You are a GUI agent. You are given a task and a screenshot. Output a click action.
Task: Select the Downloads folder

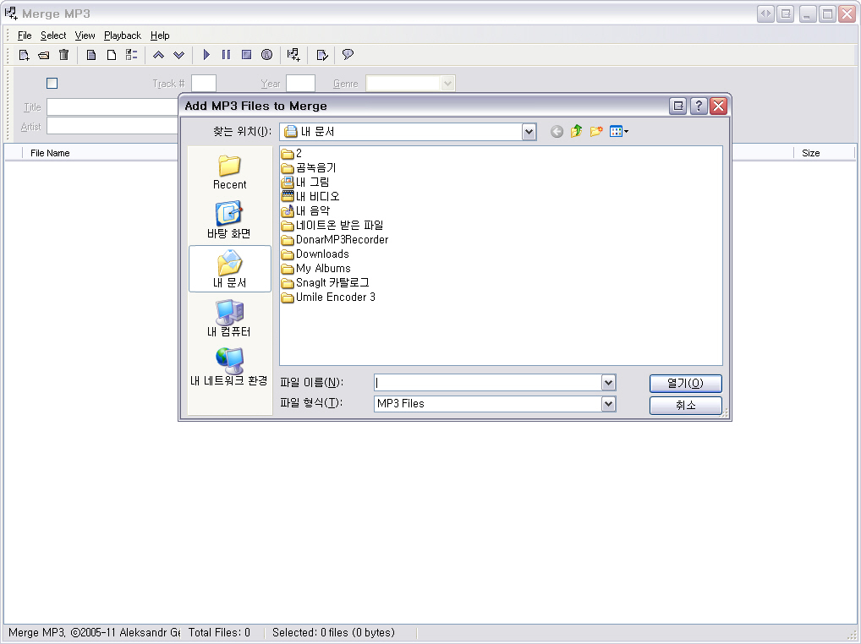315,254
